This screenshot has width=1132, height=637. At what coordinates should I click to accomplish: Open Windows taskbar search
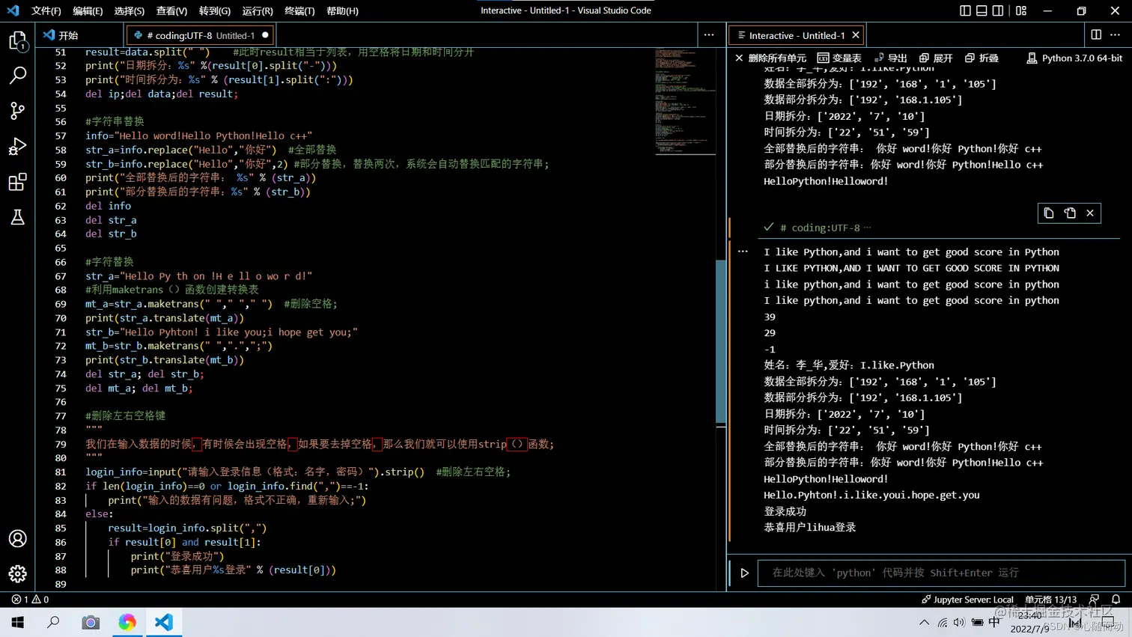53,622
